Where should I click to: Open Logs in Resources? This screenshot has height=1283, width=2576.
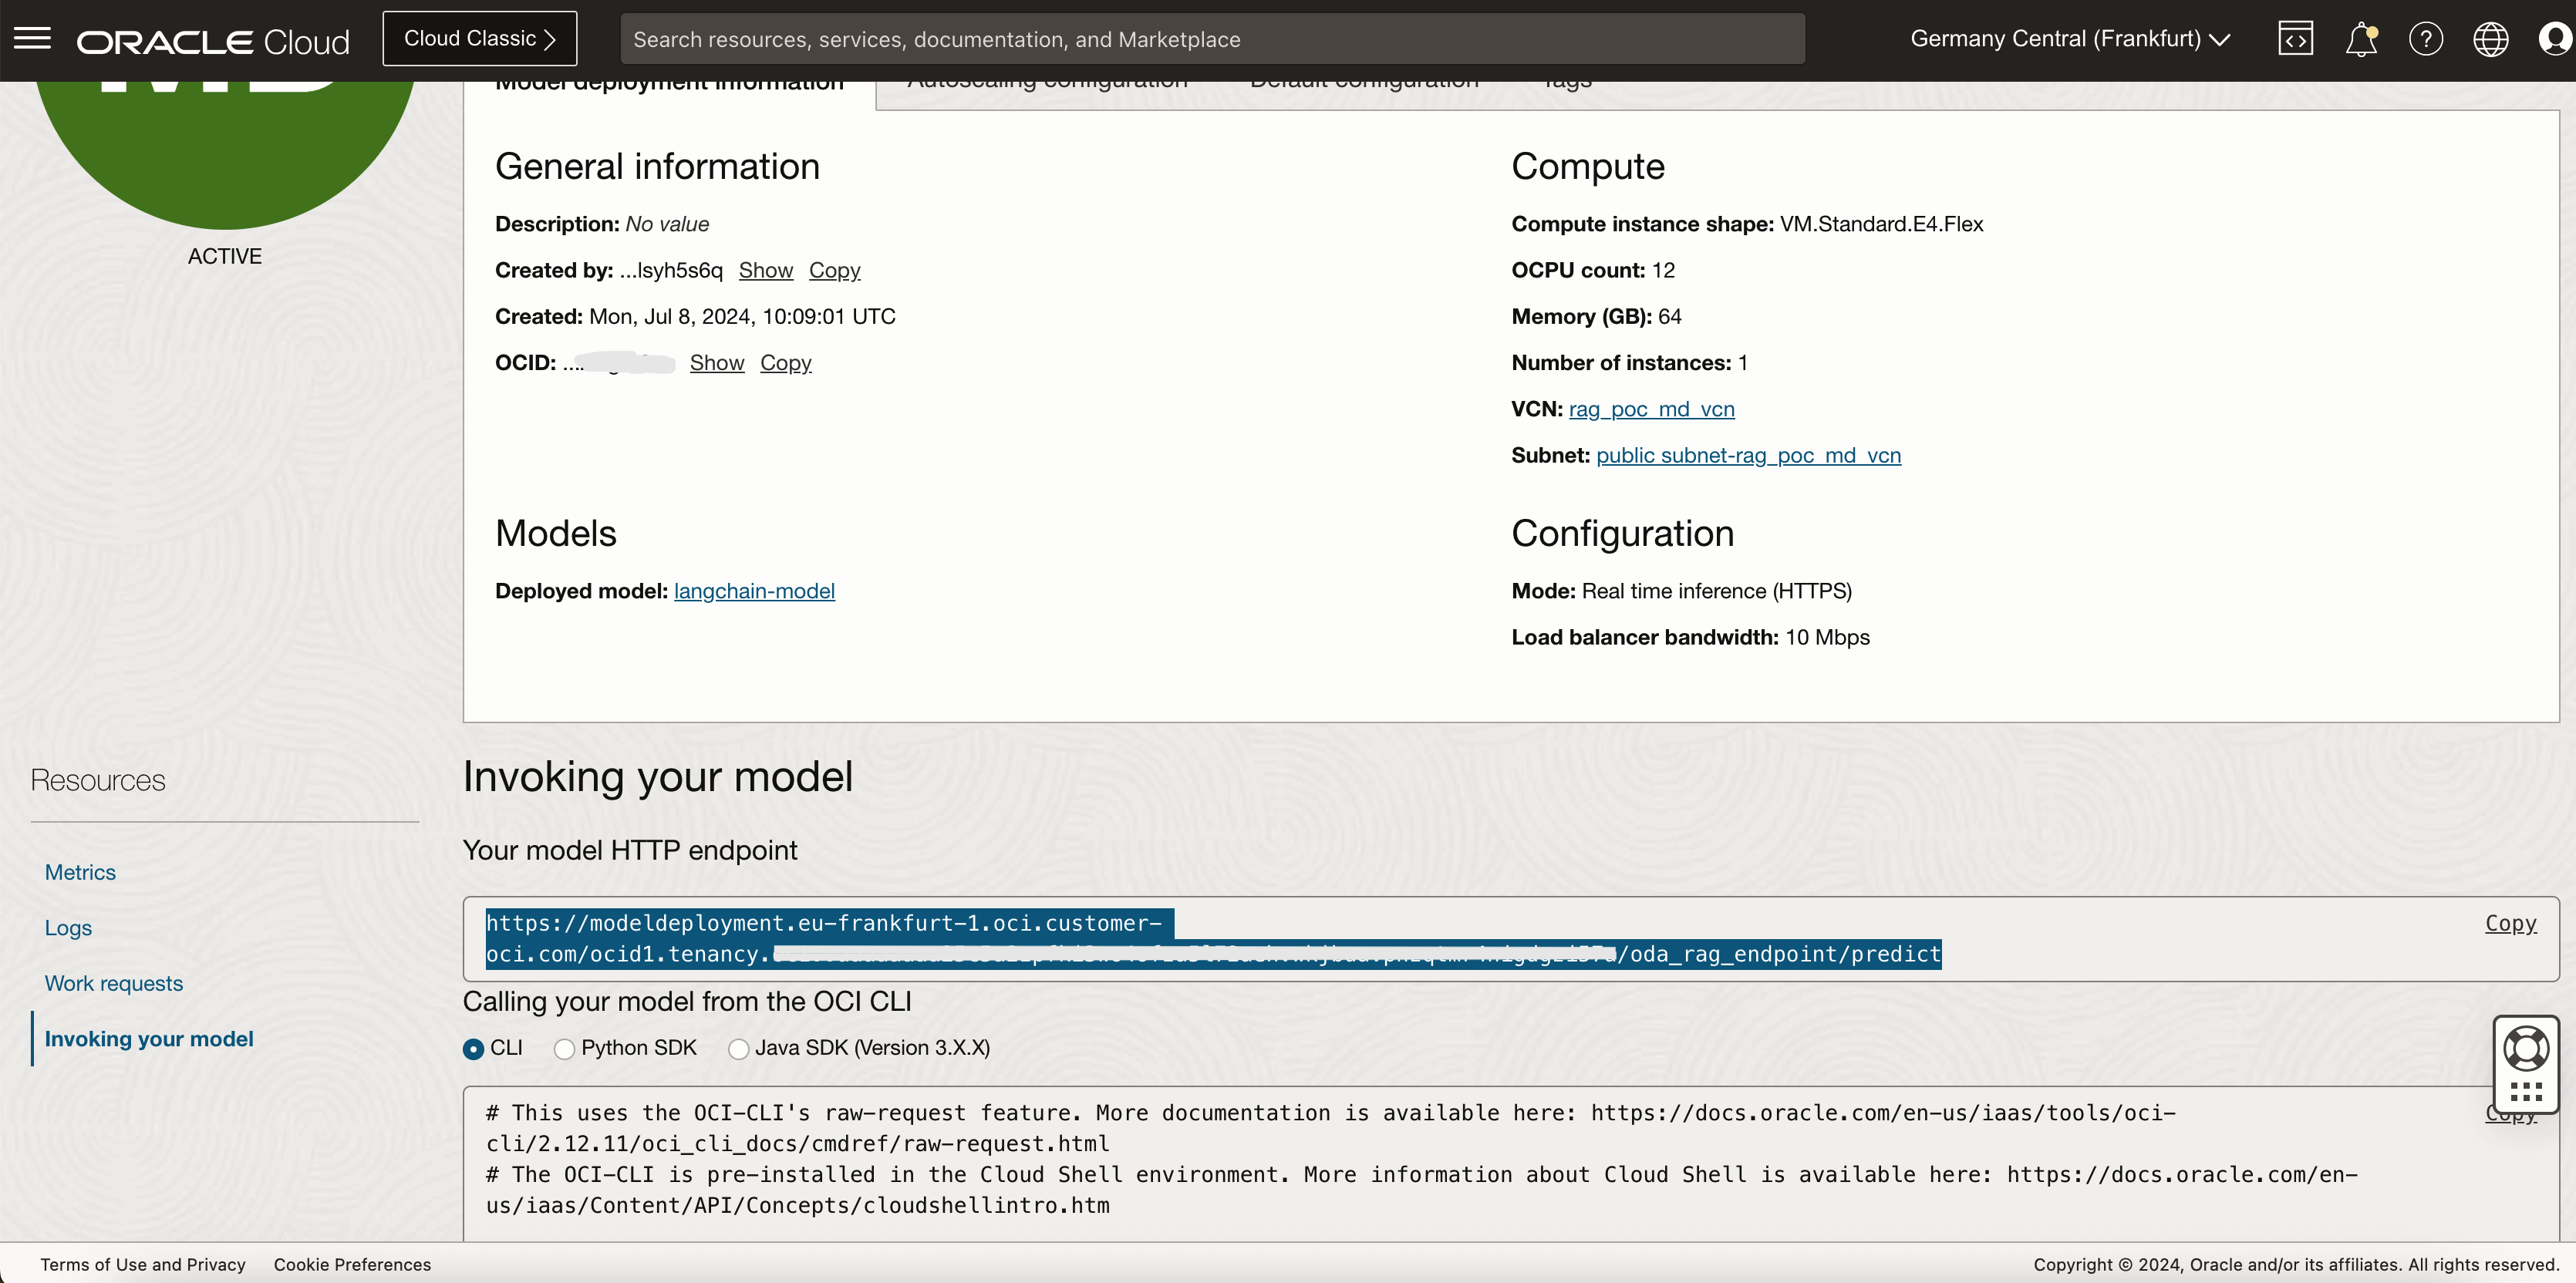68,928
